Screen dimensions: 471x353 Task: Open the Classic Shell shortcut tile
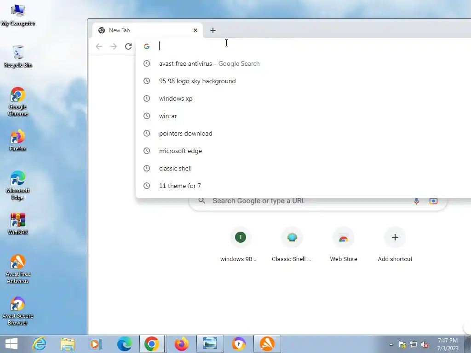coord(291,245)
